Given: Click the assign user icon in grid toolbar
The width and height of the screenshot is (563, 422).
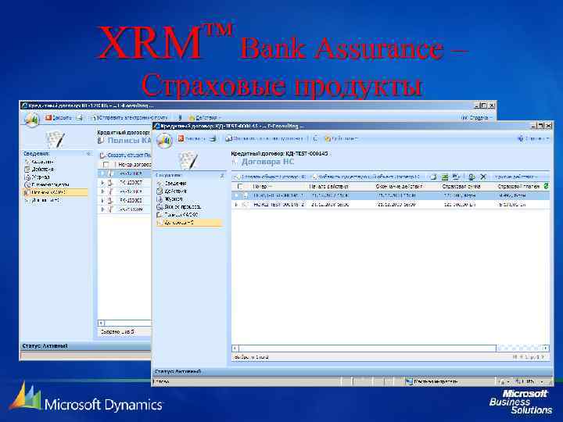Looking at the screenshot, I should tap(472, 177).
